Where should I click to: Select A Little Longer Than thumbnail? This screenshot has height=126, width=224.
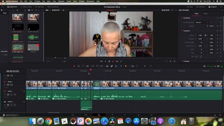click(18, 47)
